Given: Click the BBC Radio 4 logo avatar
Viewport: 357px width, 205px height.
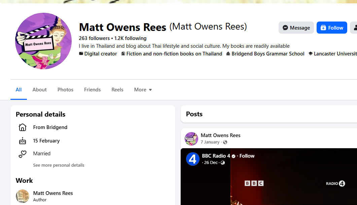Looking at the screenshot, I should click(193, 159).
